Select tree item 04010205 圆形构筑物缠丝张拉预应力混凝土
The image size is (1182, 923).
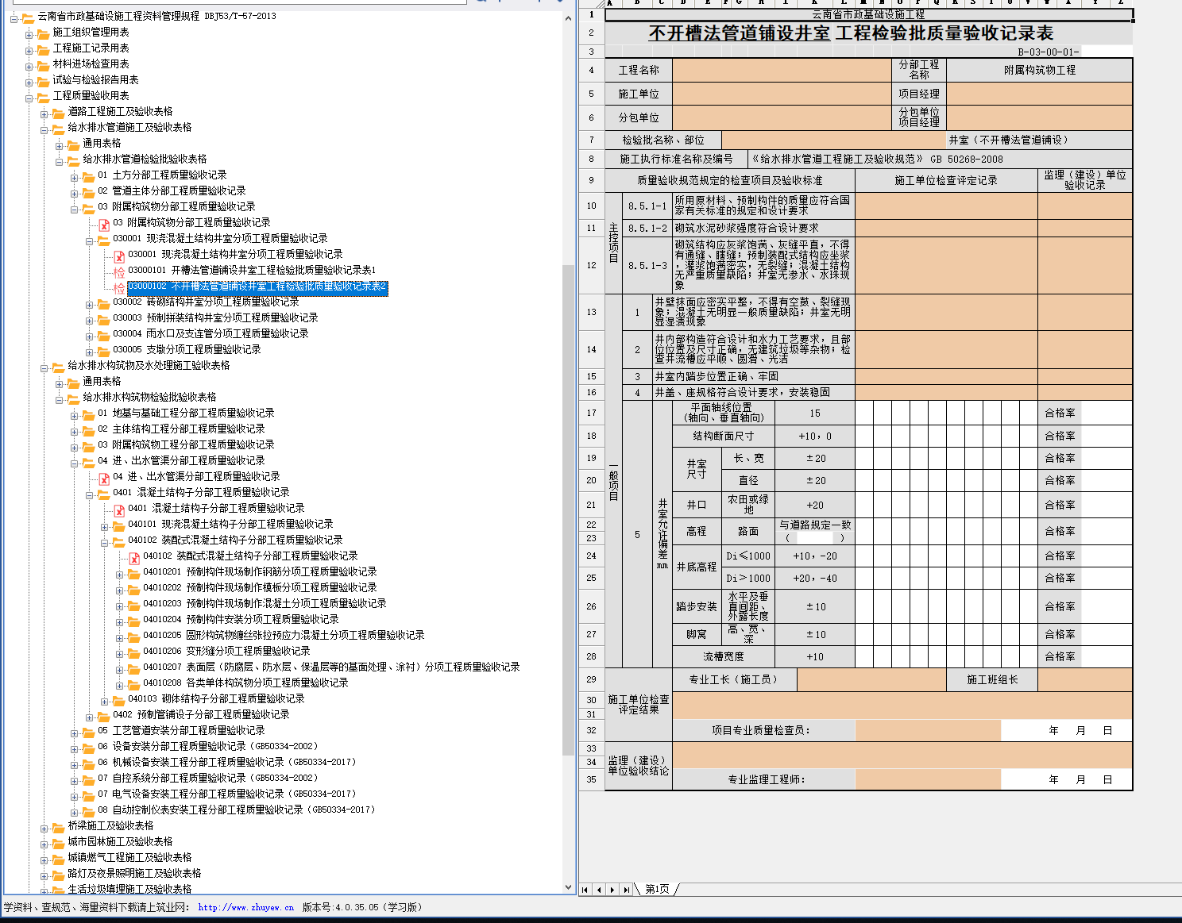(x=284, y=636)
